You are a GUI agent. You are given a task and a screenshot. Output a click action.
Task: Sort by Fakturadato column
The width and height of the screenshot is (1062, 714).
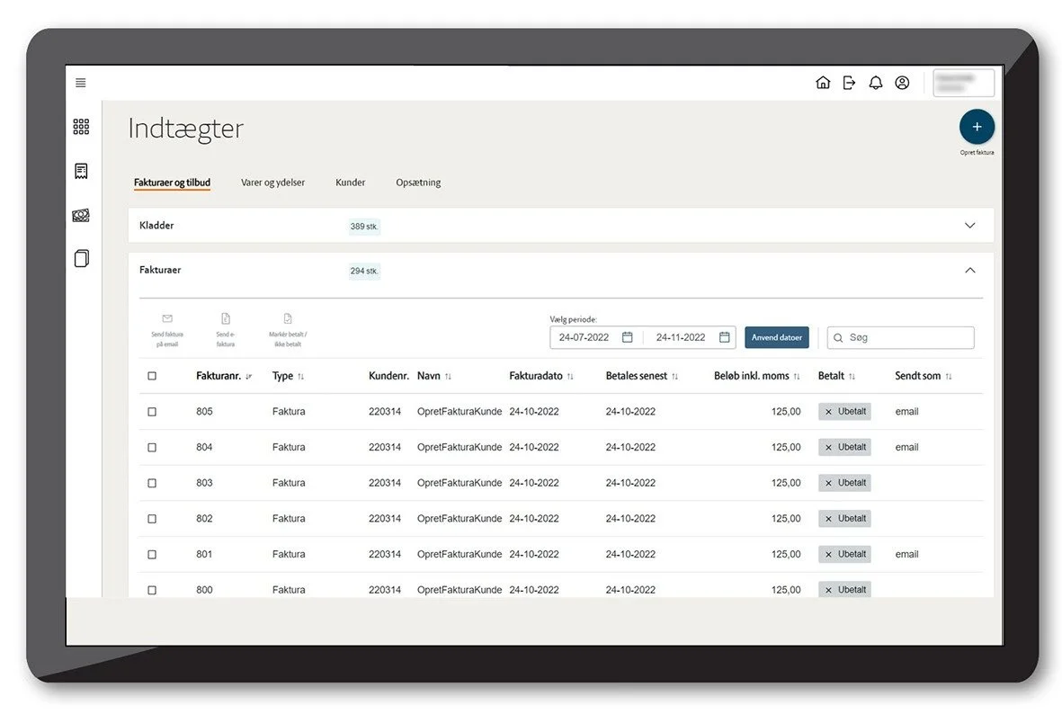tap(540, 376)
